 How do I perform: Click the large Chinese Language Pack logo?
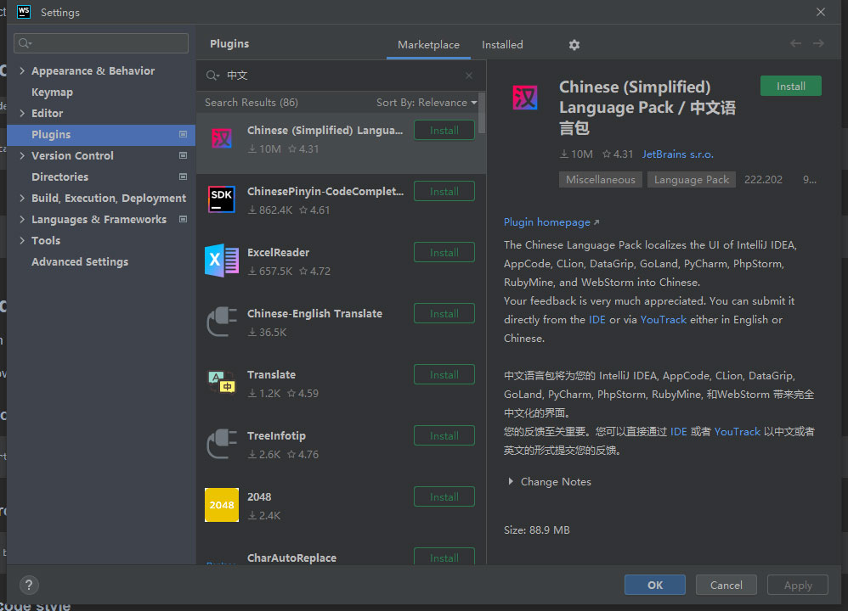click(524, 98)
